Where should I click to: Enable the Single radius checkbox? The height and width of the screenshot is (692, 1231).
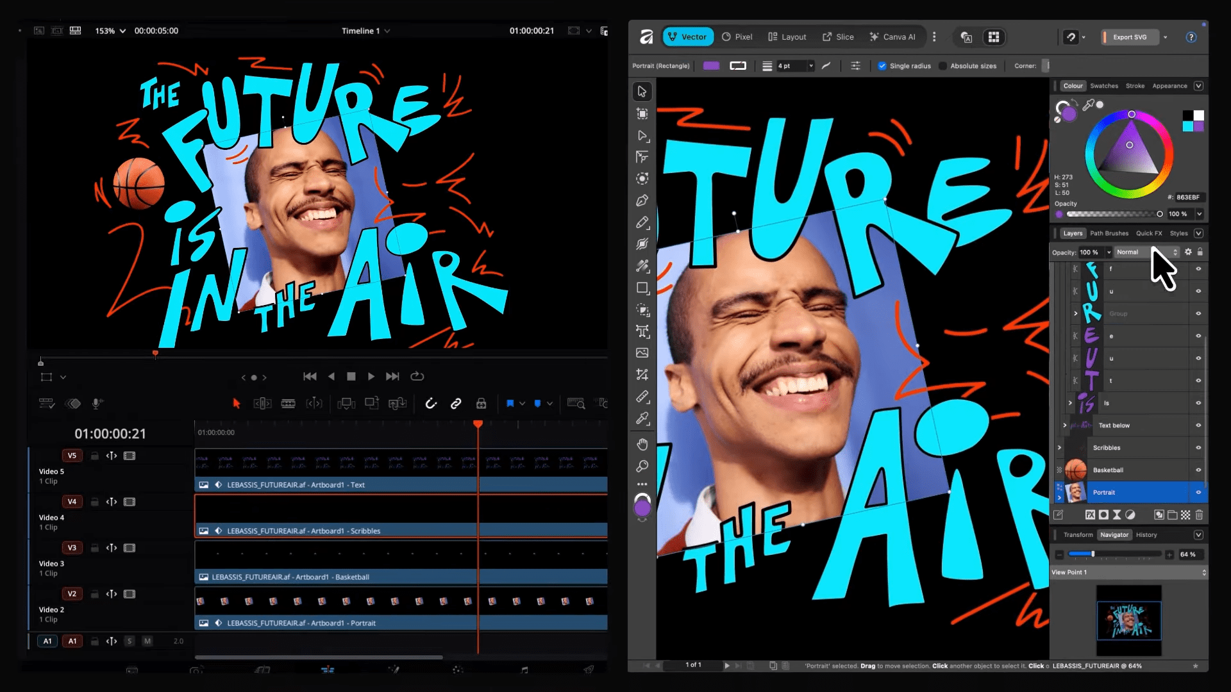pos(882,66)
